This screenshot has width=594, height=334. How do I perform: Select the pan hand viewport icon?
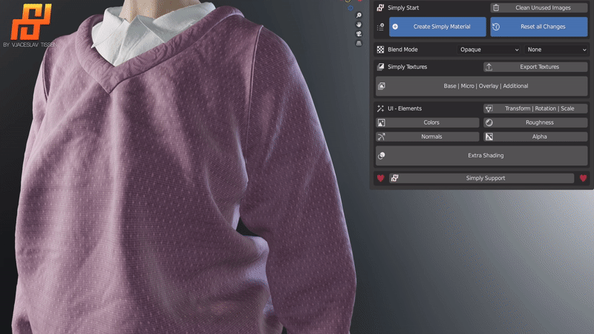coord(359,24)
